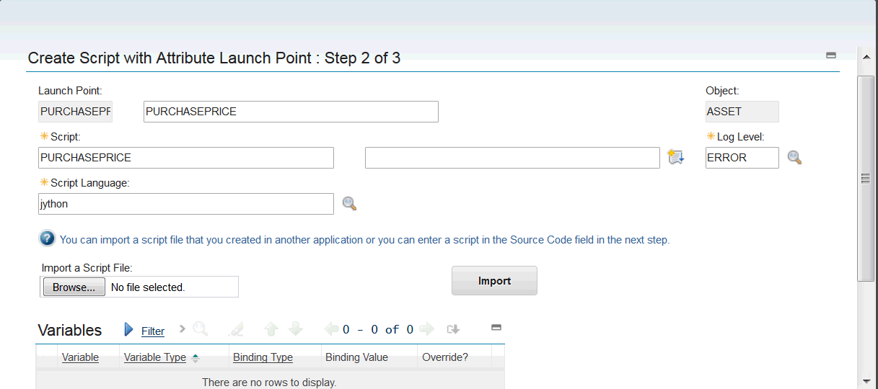Go to previous page of Variables

332,330
